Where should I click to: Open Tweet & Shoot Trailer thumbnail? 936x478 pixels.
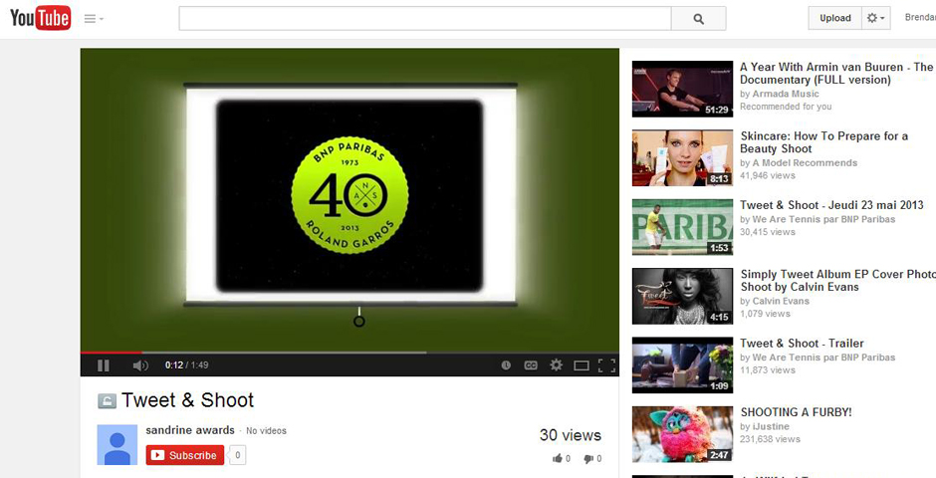682,365
